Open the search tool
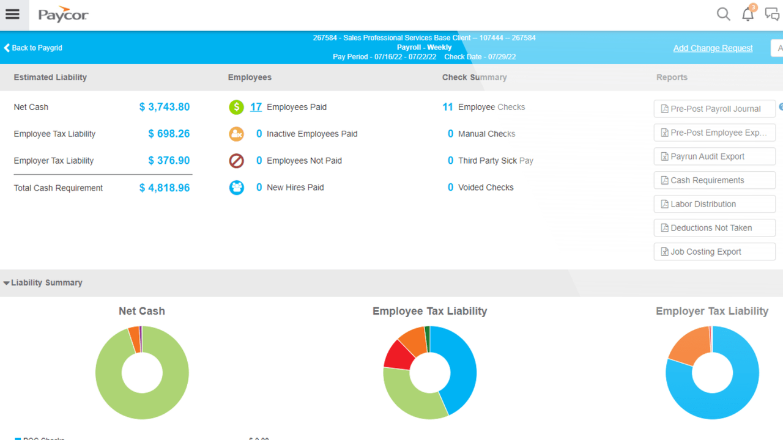Screen dimensions: 783x440 click(723, 13)
